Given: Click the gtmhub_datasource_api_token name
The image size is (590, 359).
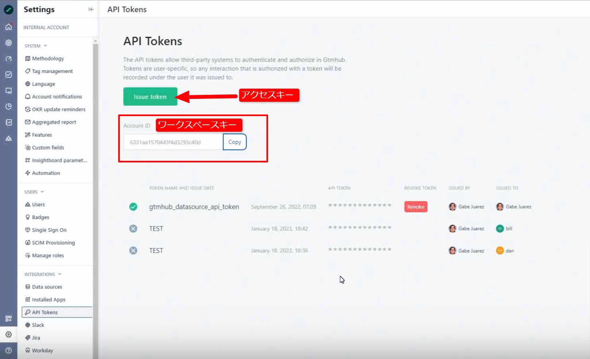Looking at the screenshot, I should point(194,207).
